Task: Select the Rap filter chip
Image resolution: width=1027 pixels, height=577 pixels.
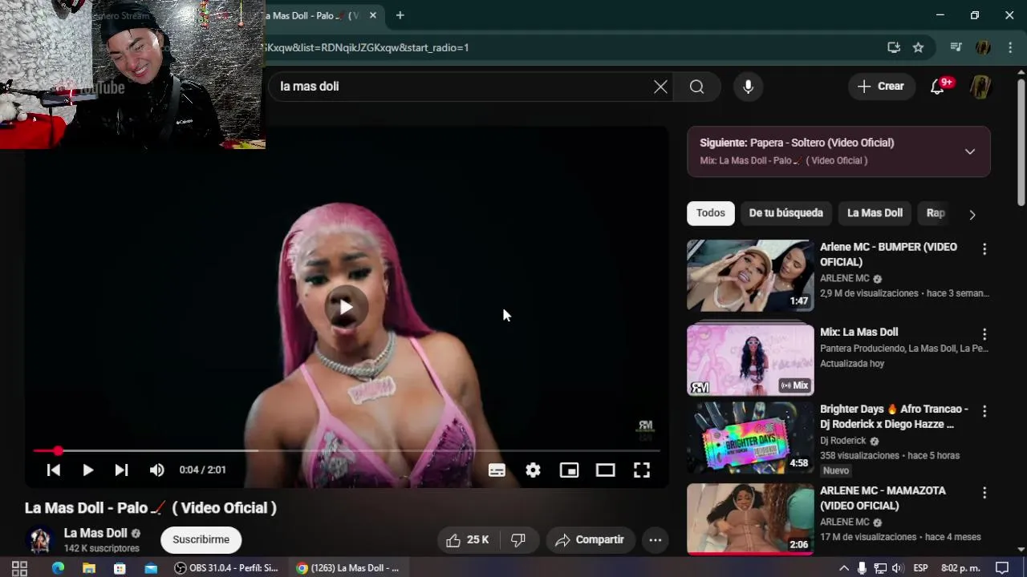Action: [x=936, y=213]
